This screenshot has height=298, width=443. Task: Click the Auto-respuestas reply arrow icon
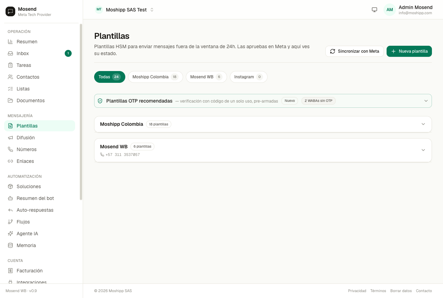click(x=10, y=210)
